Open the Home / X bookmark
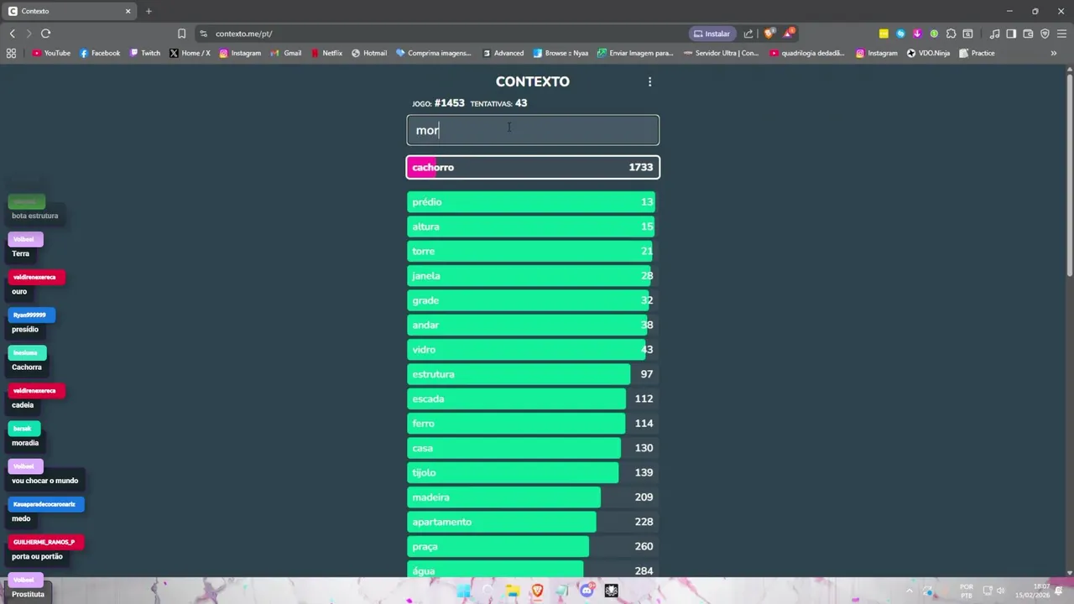Screen dimensions: 1074x604 coord(190,53)
